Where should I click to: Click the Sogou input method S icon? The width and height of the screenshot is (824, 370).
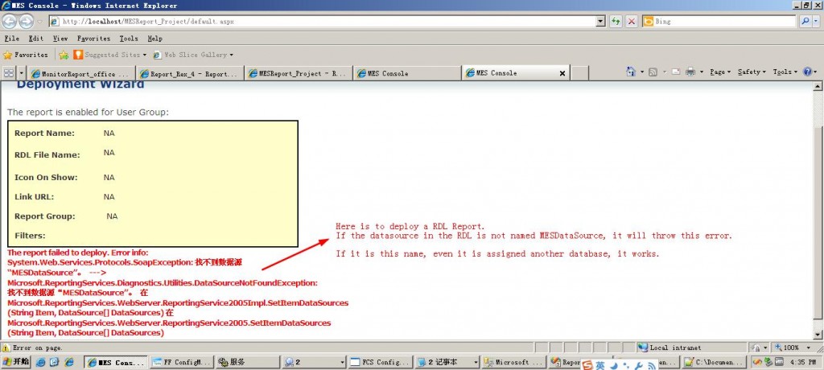point(588,365)
